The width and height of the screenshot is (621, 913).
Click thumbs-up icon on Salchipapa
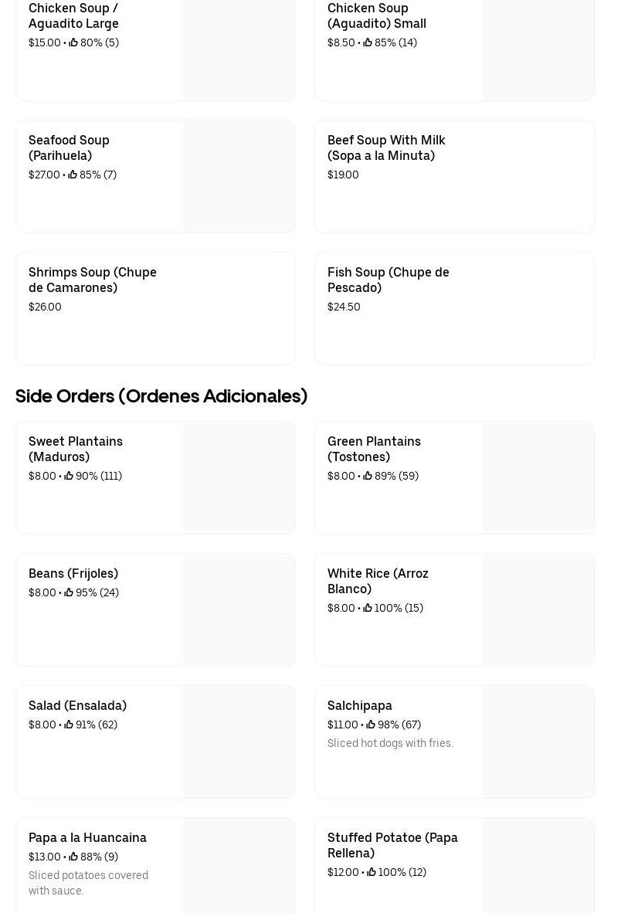tap(371, 725)
